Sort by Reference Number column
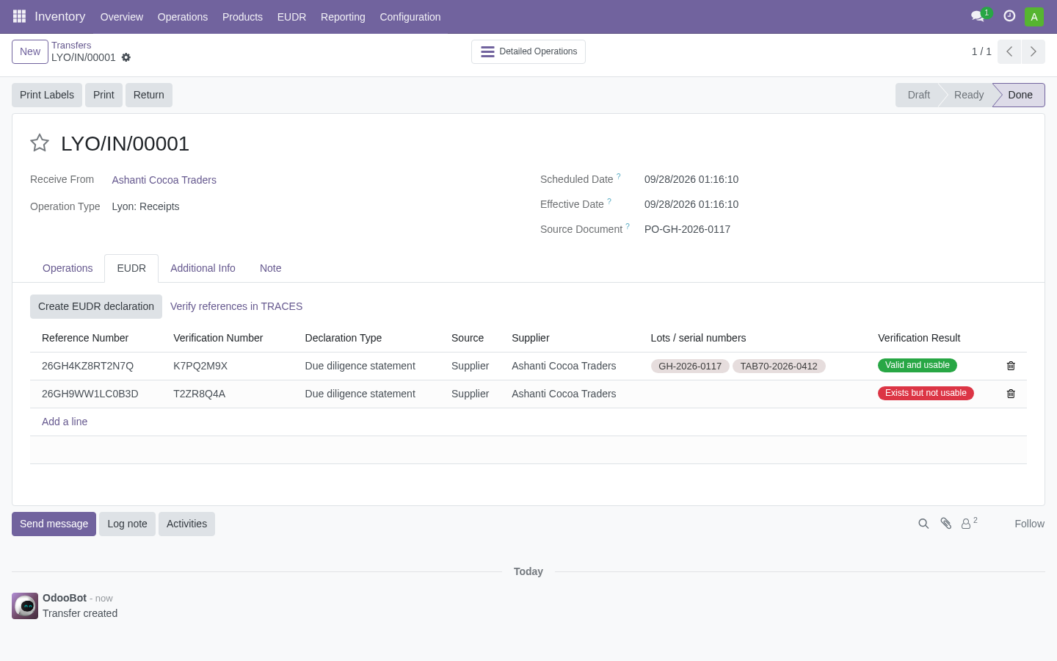The width and height of the screenshot is (1057, 661). click(x=85, y=338)
